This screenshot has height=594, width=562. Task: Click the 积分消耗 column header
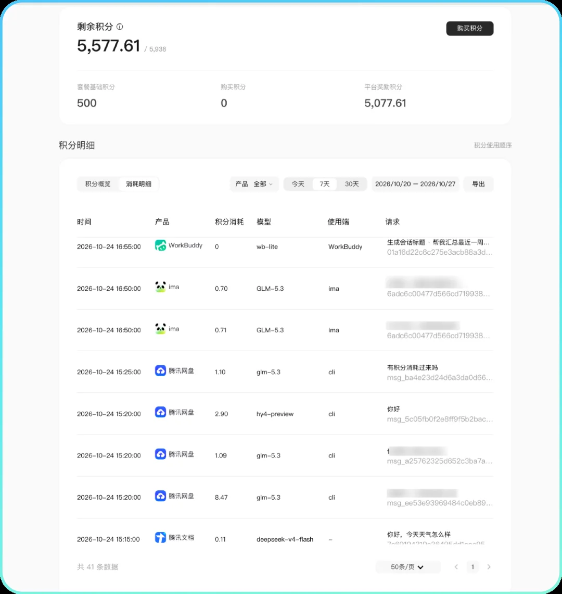click(229, 222)
